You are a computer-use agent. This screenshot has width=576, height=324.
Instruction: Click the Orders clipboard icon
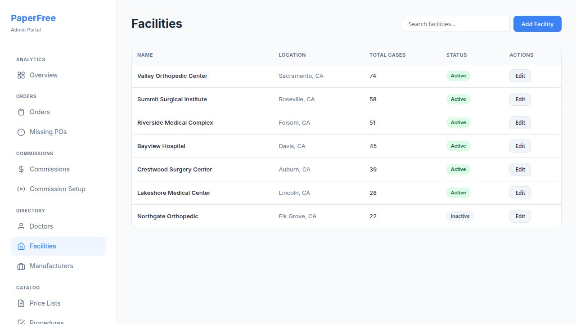21,112
